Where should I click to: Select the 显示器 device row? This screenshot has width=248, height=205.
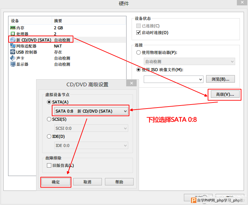point(67,64)
